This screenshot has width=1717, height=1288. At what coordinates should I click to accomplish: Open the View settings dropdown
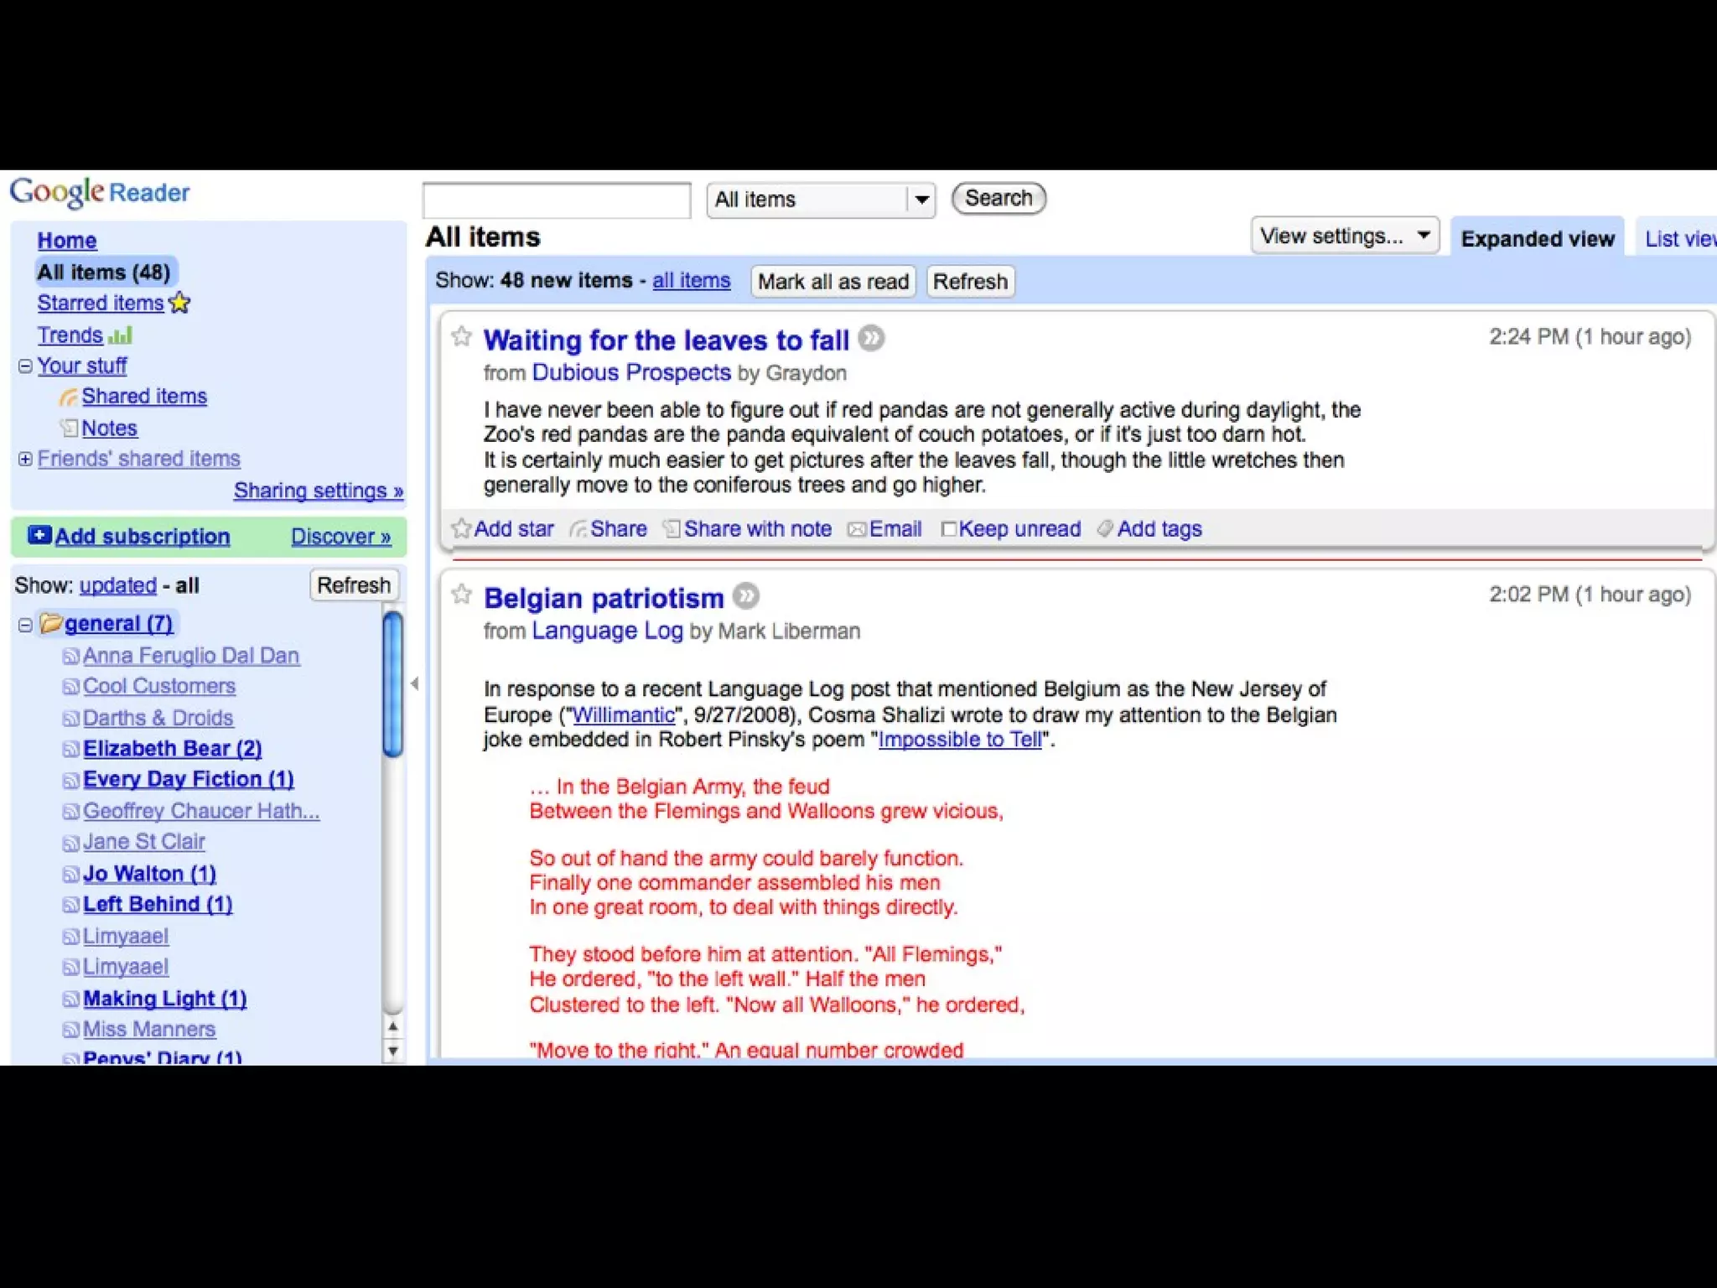tap(1344, 236)
